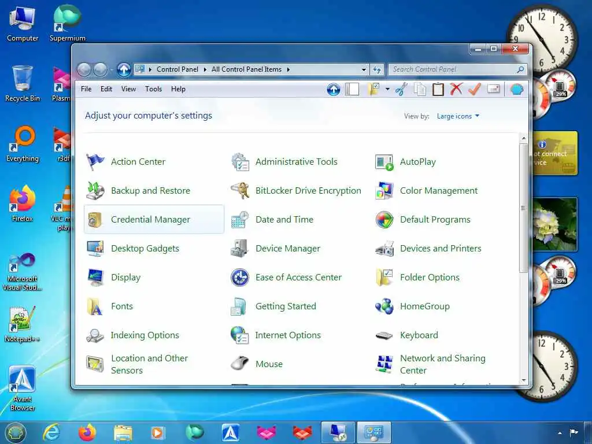Screen dimensions: 592x444
Task: Click the scrollbar down arrow
Action: pos(523,380)
